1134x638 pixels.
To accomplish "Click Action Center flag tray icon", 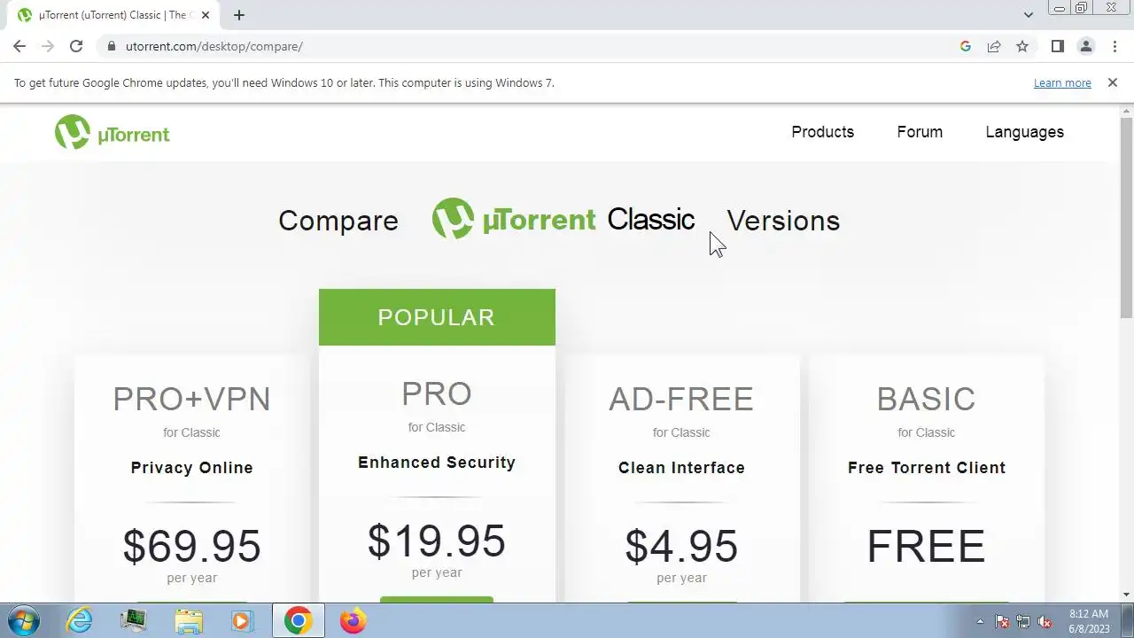I will [x=1002, y=621].
